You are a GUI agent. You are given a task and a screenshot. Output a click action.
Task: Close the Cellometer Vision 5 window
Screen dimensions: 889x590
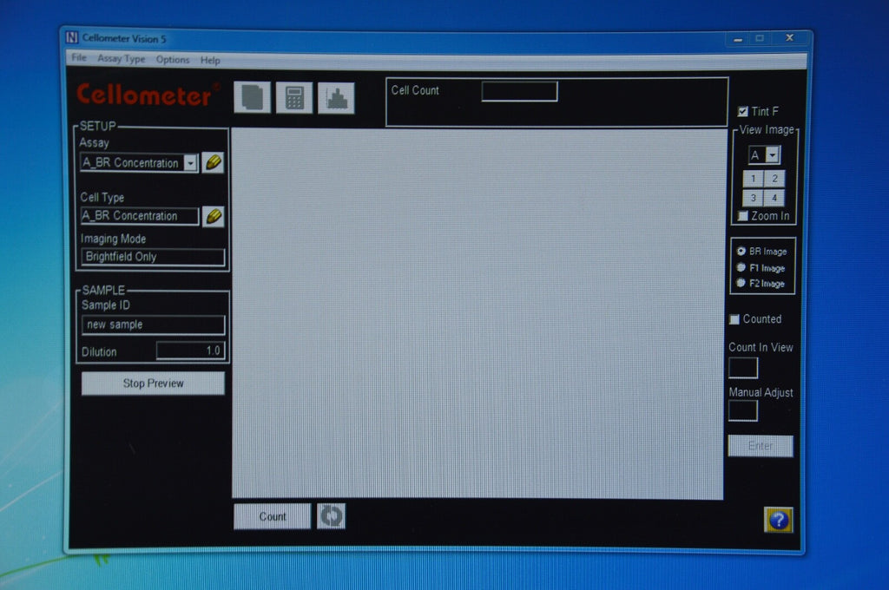(x=789, y=38)
